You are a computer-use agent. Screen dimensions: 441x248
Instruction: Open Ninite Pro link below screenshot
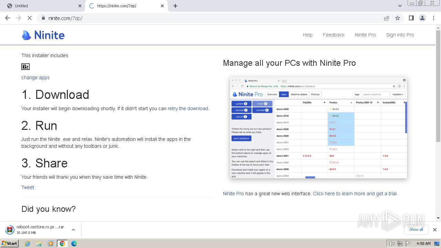pyautogui.click(x=233, y=194)
